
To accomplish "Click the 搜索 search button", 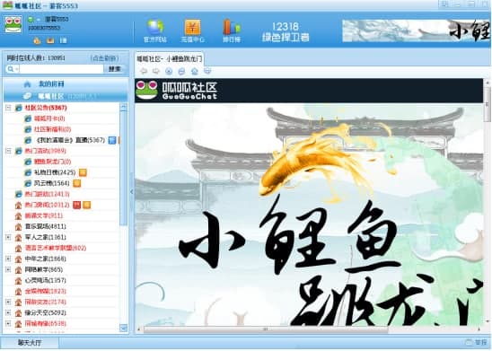I will coord(114,69).
